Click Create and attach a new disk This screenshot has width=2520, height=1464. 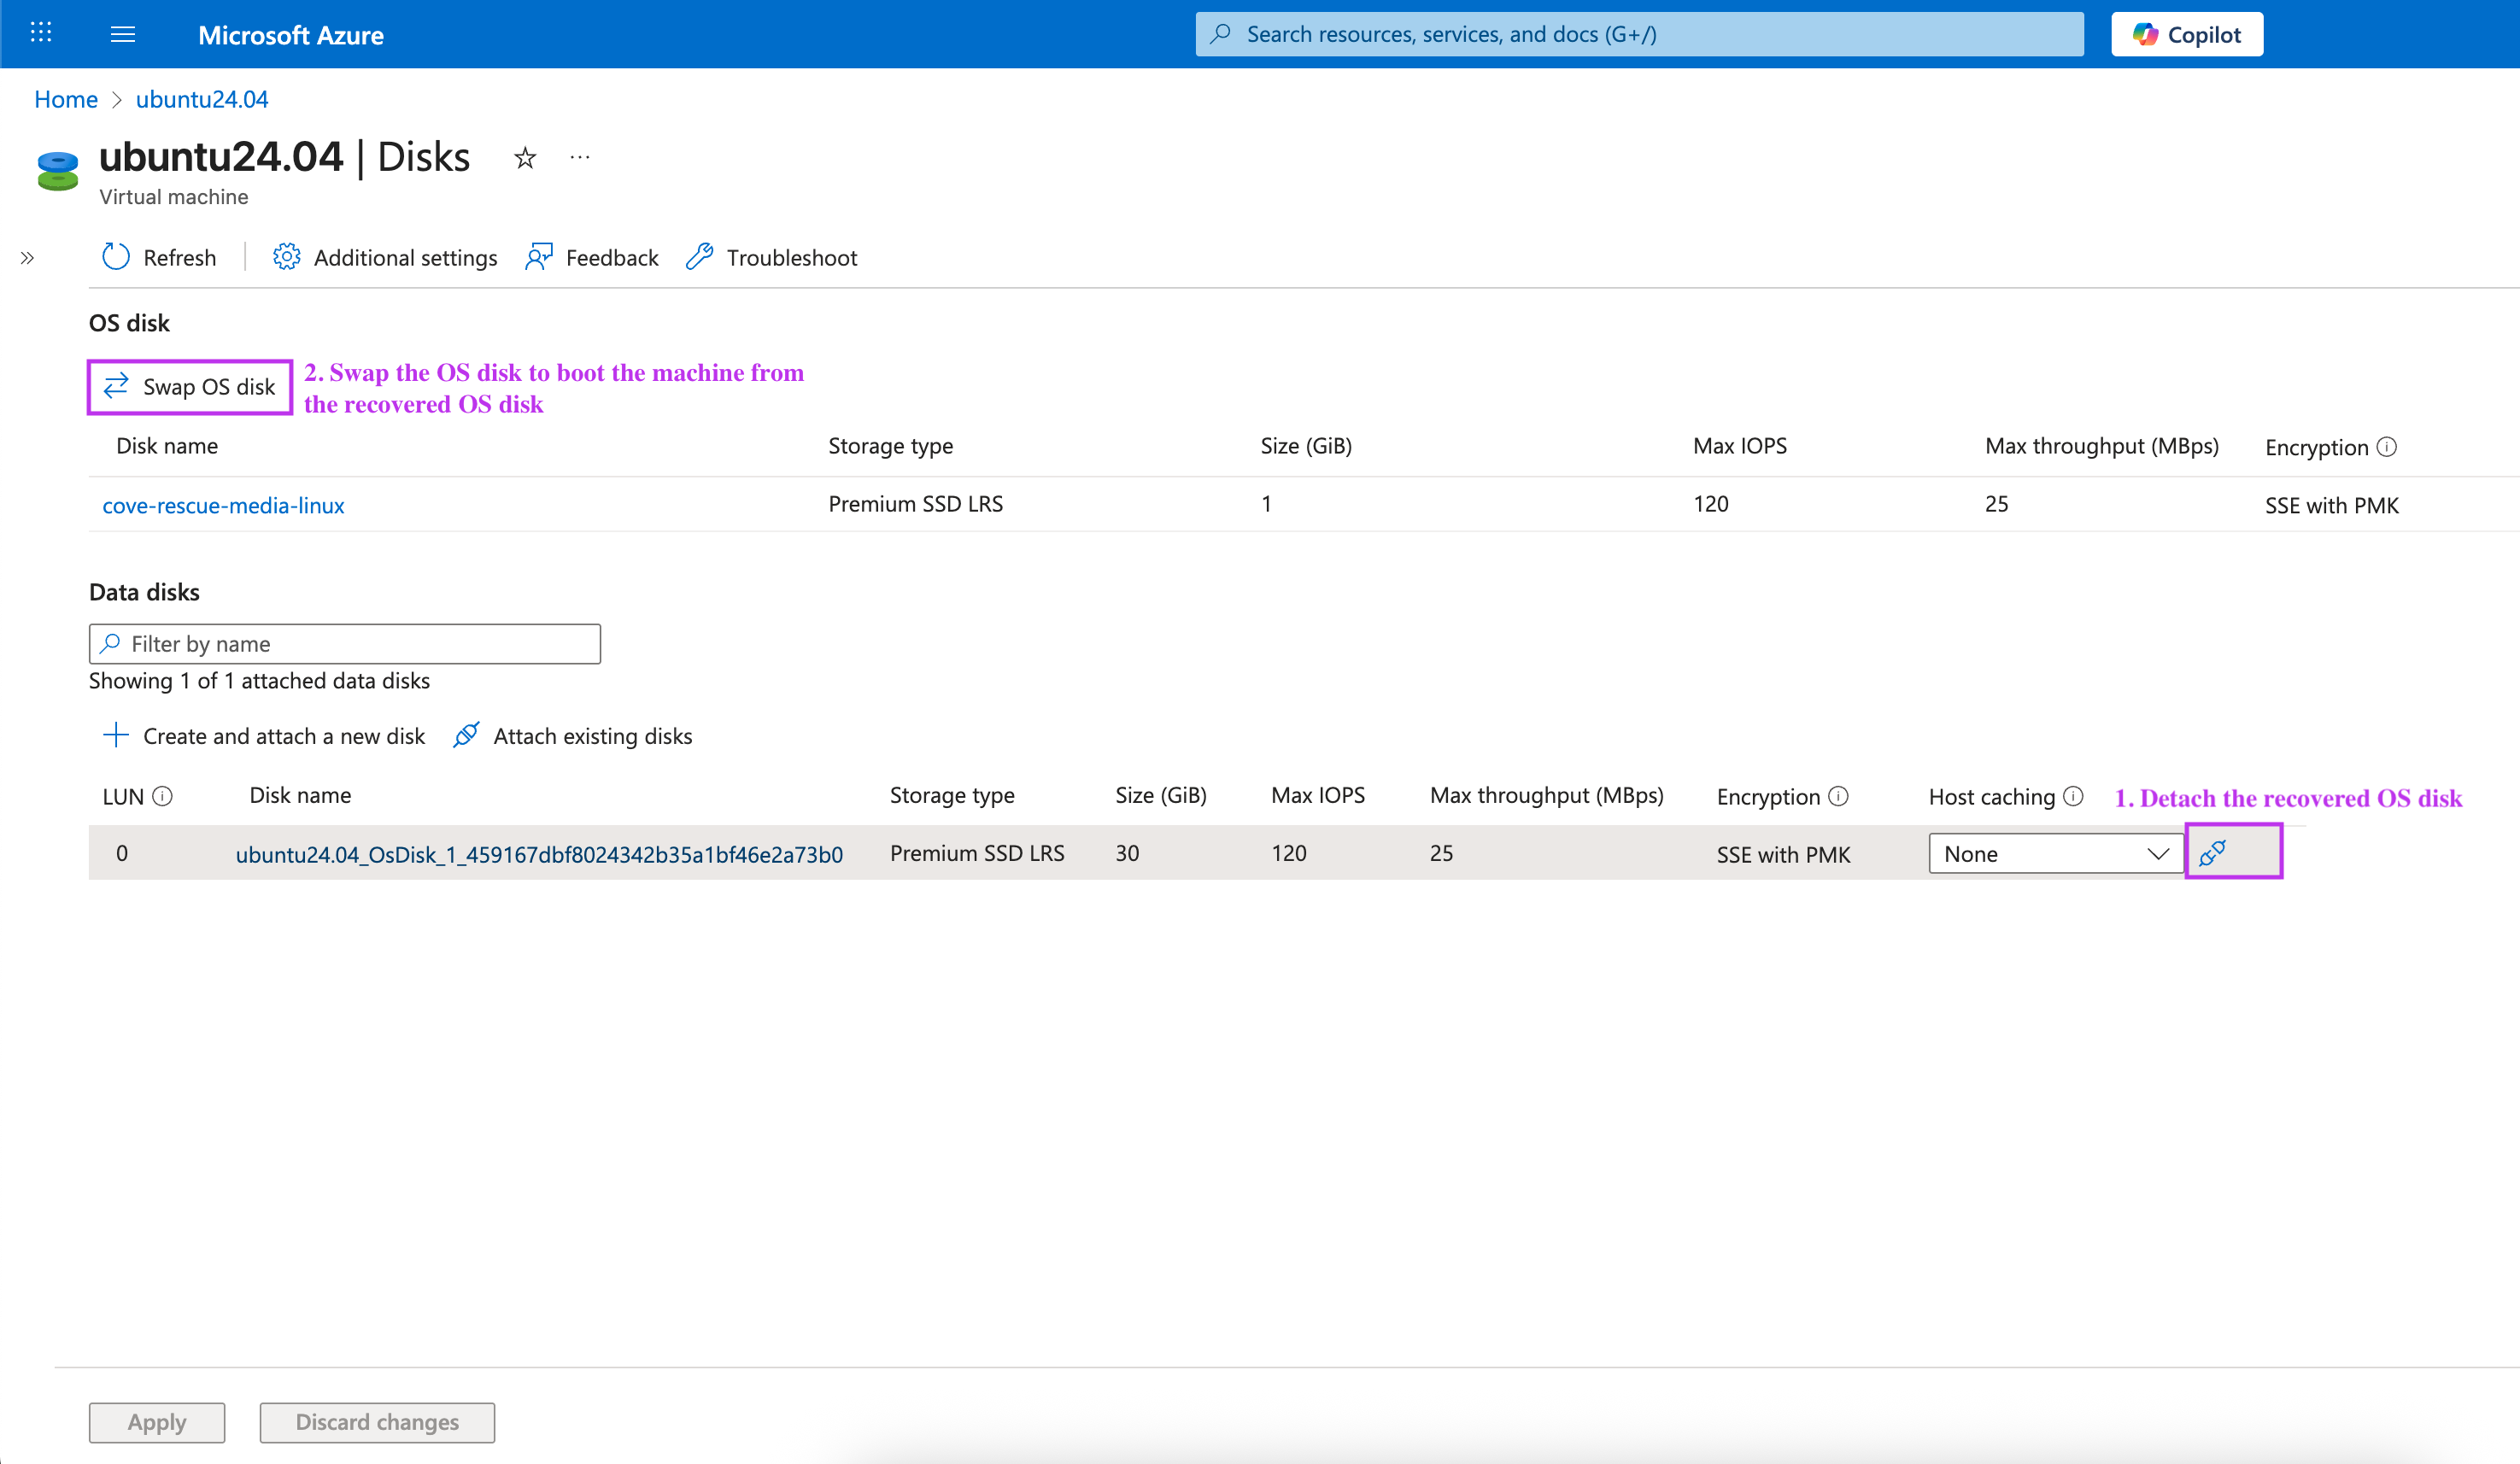click(264, 736)
